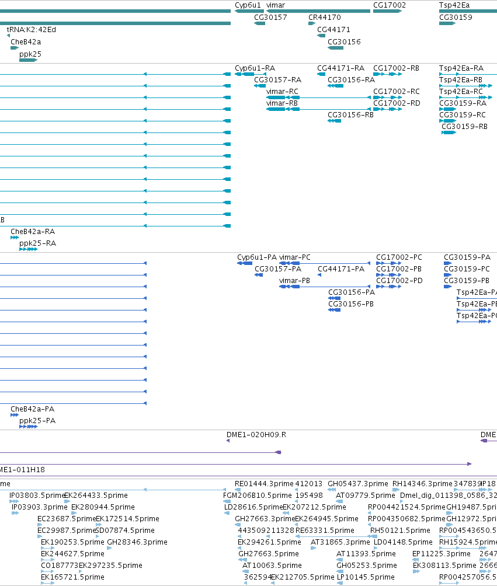Viewport: 497px width, 586px height.
Task: Click the Tsp42Ea-RA transcript label
Action: click(461, 68)
